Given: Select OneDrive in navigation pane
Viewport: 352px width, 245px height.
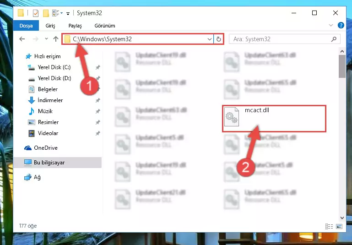Looking at the screenshot, I should 46,148.
